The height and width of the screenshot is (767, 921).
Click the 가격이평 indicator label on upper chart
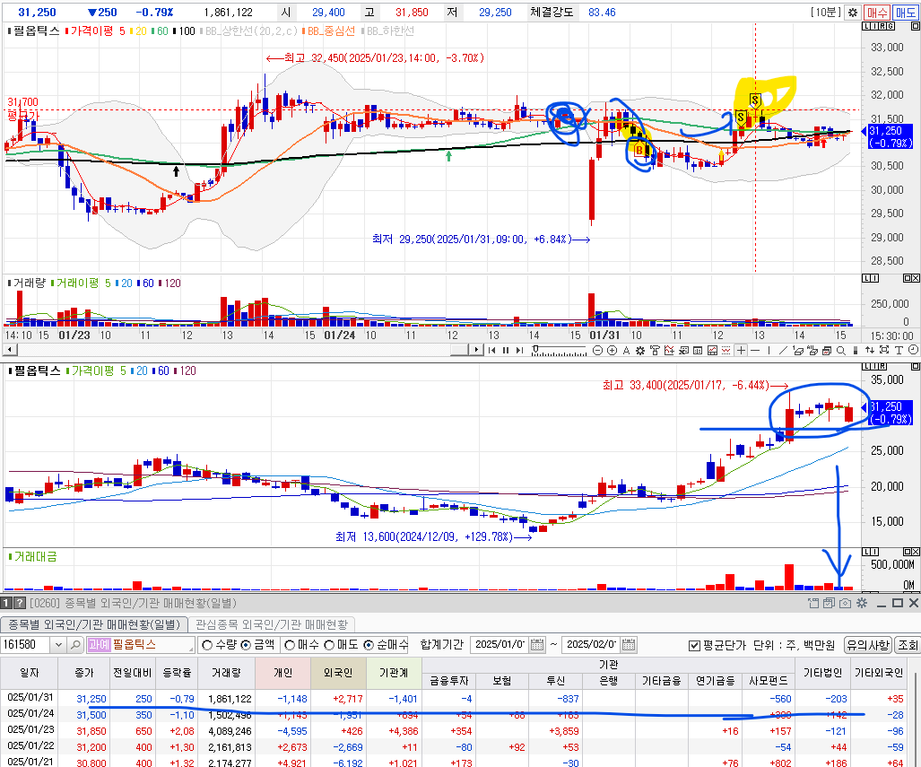(91, 31)
